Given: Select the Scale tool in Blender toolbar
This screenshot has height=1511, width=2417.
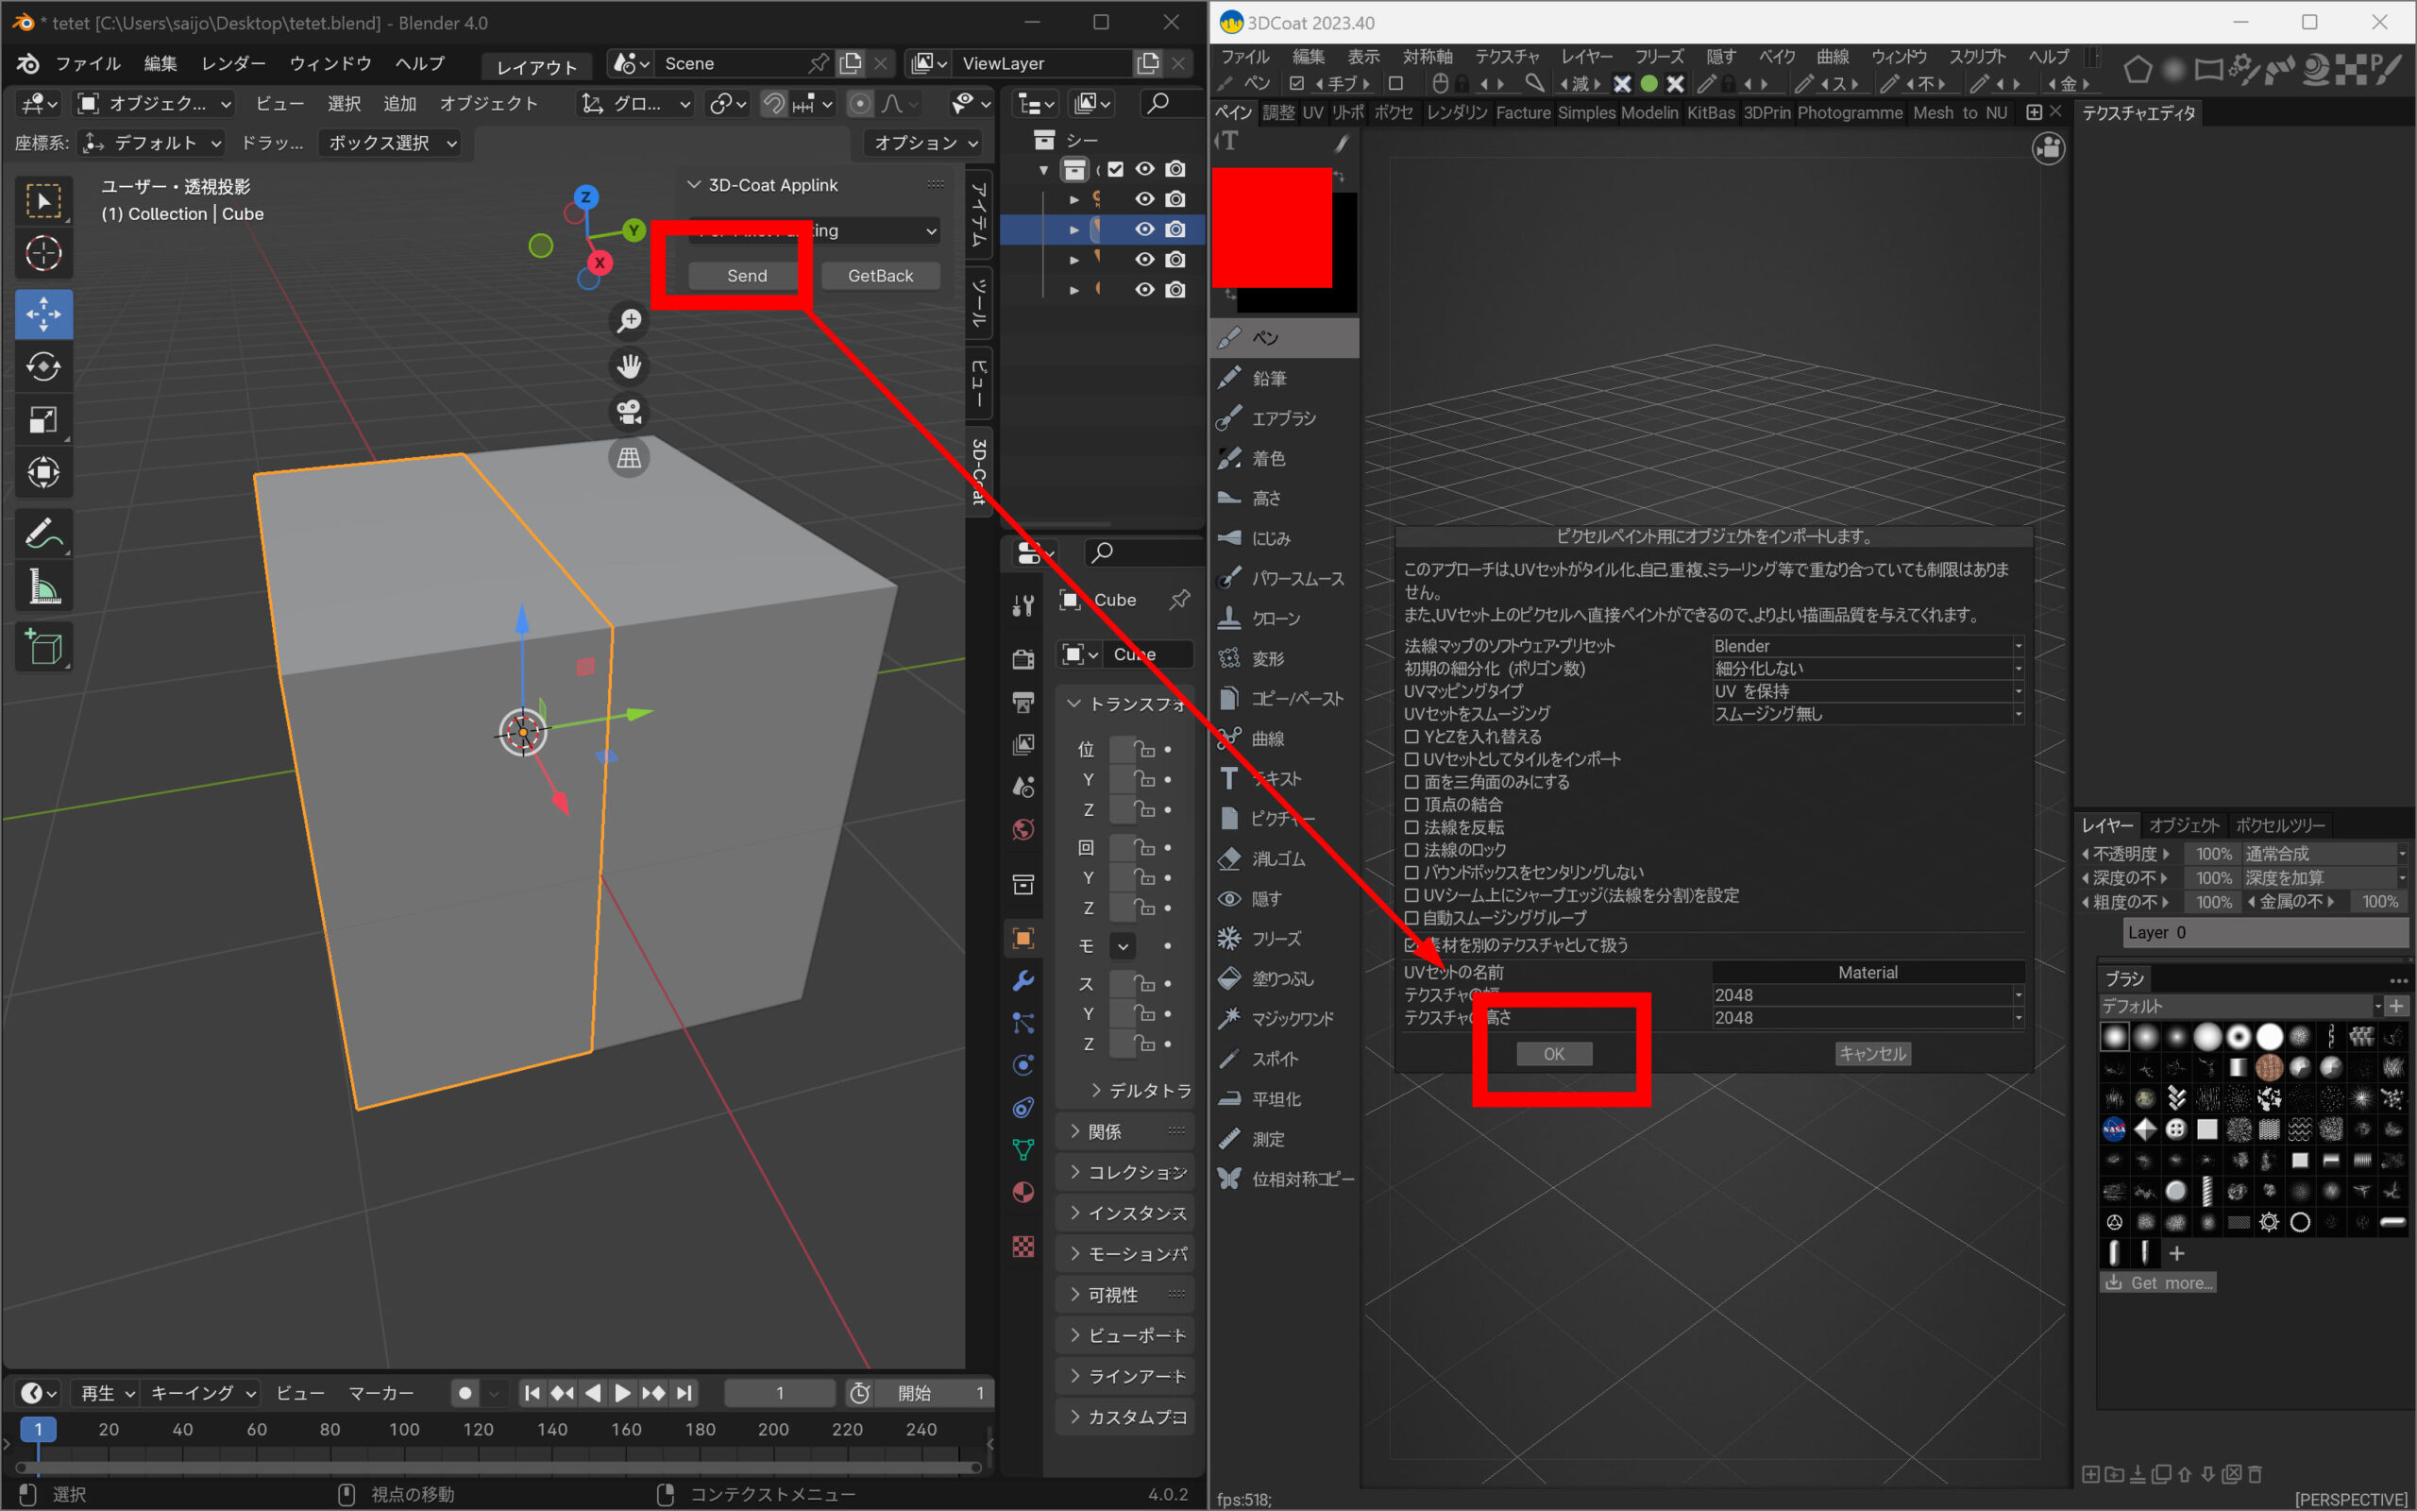Looking at the screenshot, I should (42, 419).
